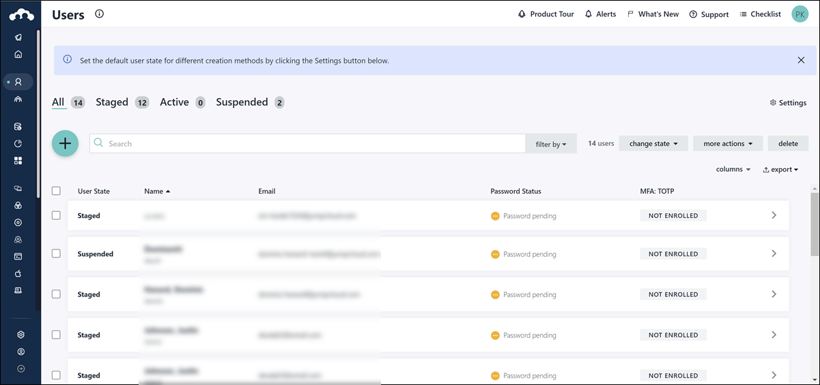The image size is (820, 385).
Task: Click the 14 users count label
Action: pos(601,143)
